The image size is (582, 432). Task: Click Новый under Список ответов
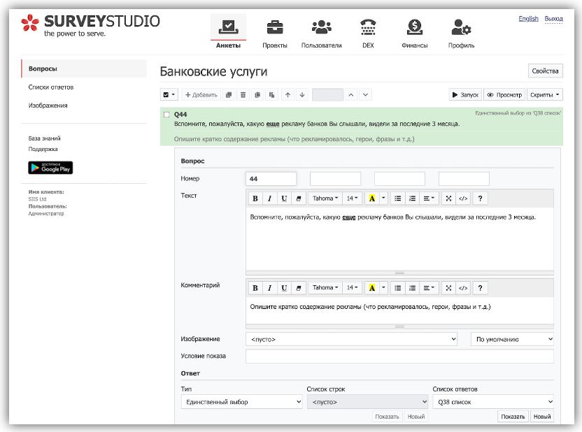(x=542, y=417)
